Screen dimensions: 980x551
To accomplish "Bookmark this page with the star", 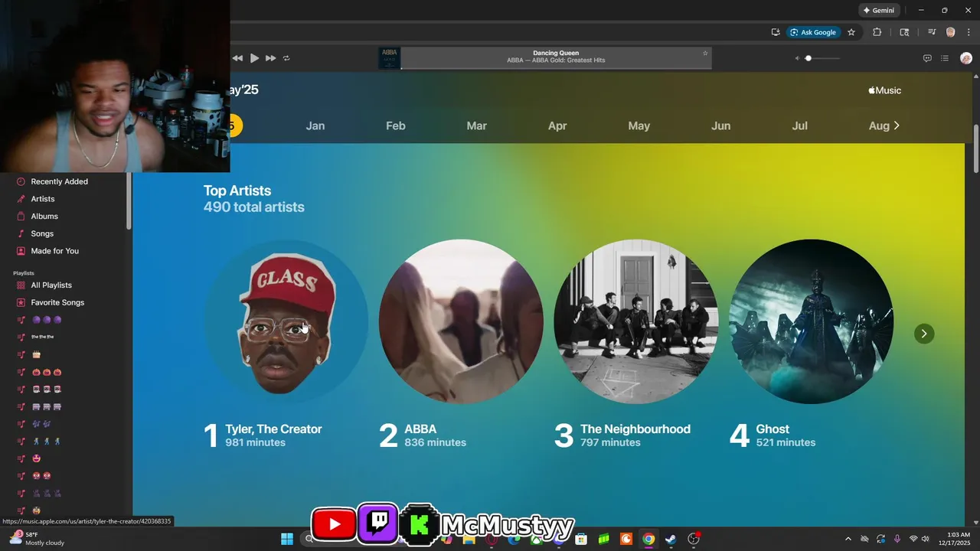I will point(851,32).
